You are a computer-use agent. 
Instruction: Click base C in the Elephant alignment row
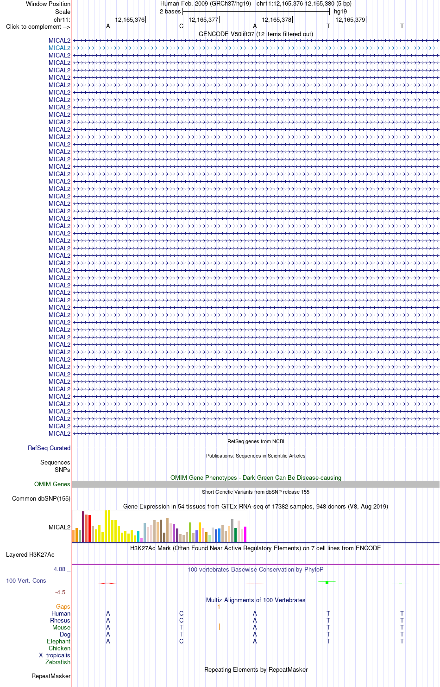pos(182,641)
